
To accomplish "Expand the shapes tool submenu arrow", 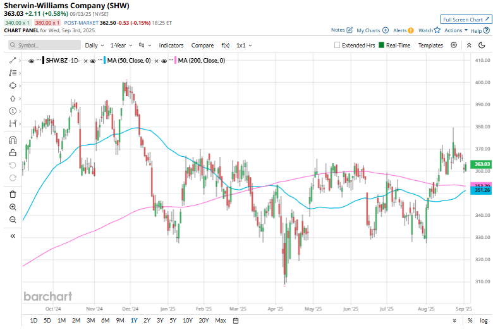I will click(20, 85).
